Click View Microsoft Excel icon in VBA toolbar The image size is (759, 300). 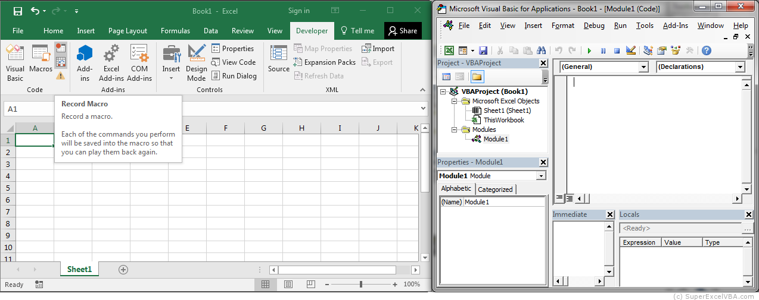449,51
